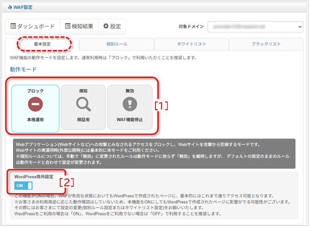Click the 検証用 caption
310x227 pixels.
pos(84,119)
